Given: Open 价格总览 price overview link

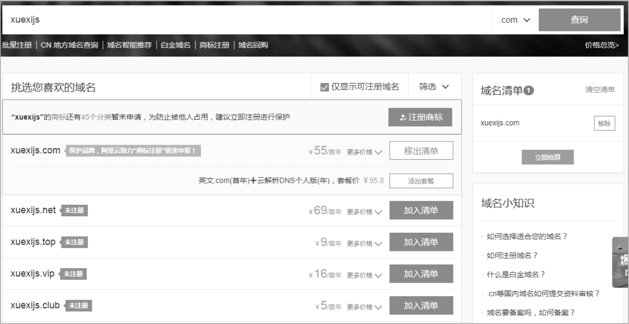Looking at the screenshot, I should tap(602, 45).
